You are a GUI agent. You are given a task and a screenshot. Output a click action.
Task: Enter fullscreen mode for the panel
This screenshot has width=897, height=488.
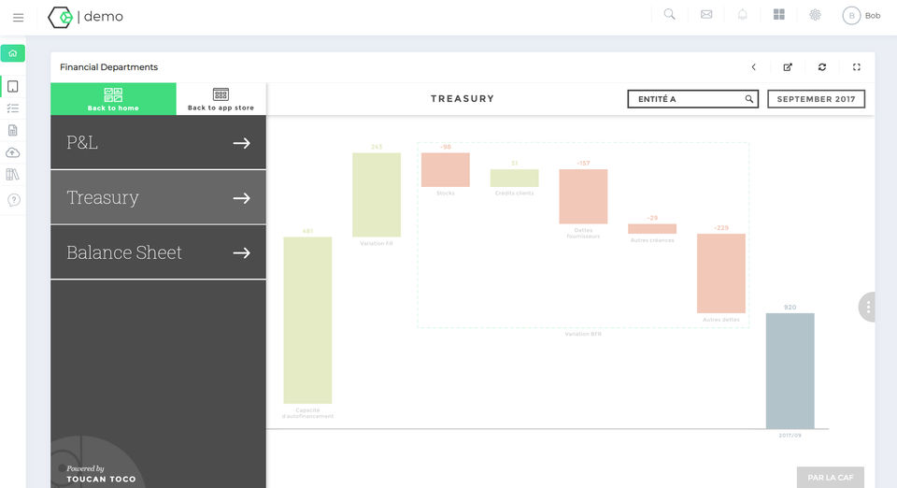857,67
